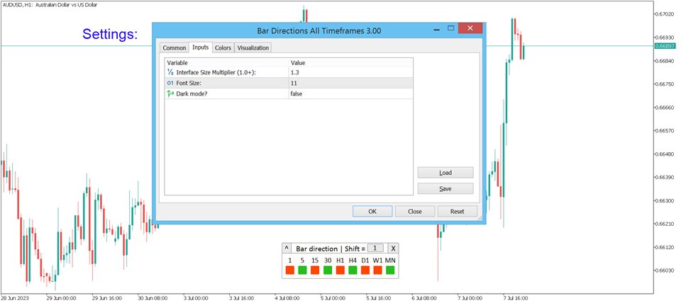The height and width of the screenshot is (303, 681).
Task: Switch to the Common tab
Action: (x=174, y=48)
